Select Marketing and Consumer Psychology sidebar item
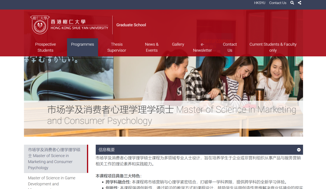This screenshot has width=326, height=189. [x=54, y=159]
